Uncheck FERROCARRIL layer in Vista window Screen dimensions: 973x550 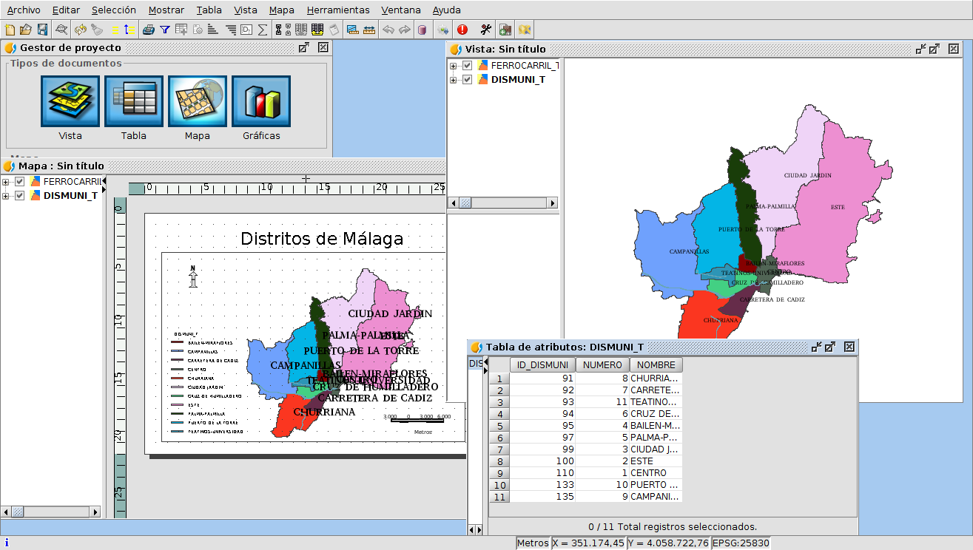coord(468,65)
